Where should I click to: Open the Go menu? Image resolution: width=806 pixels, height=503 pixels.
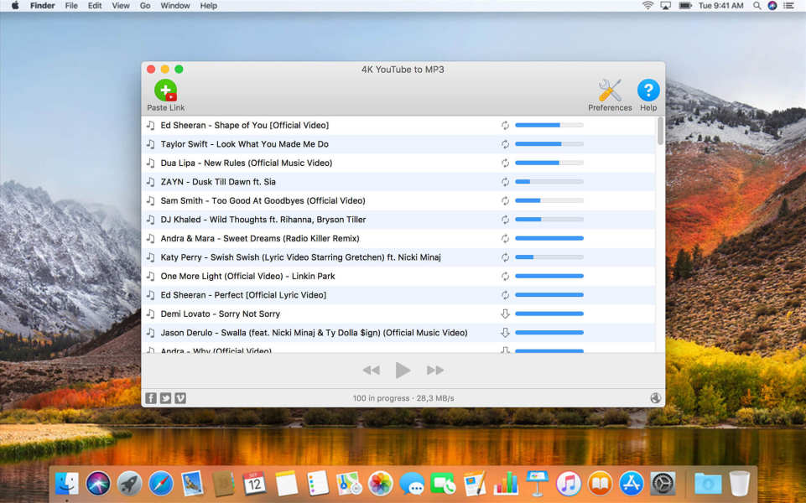145,6
